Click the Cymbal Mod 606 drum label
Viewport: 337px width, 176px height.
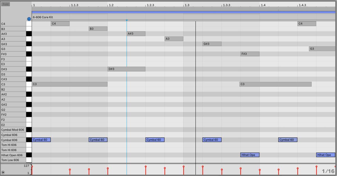click(x=13, y=130)
